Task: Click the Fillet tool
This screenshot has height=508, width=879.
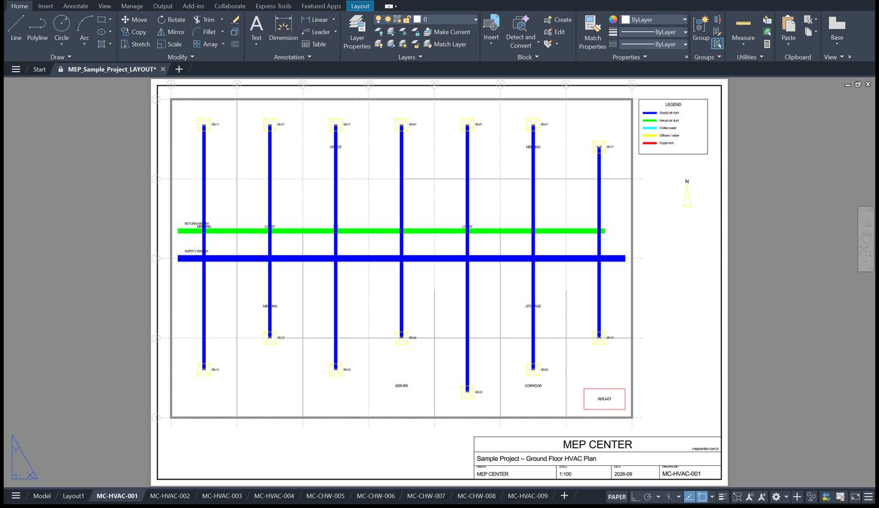Action: point(204,32)
